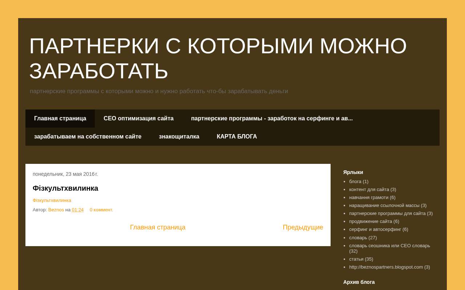Open the КАРТА БЛОГА tab

tap(237, 137)
